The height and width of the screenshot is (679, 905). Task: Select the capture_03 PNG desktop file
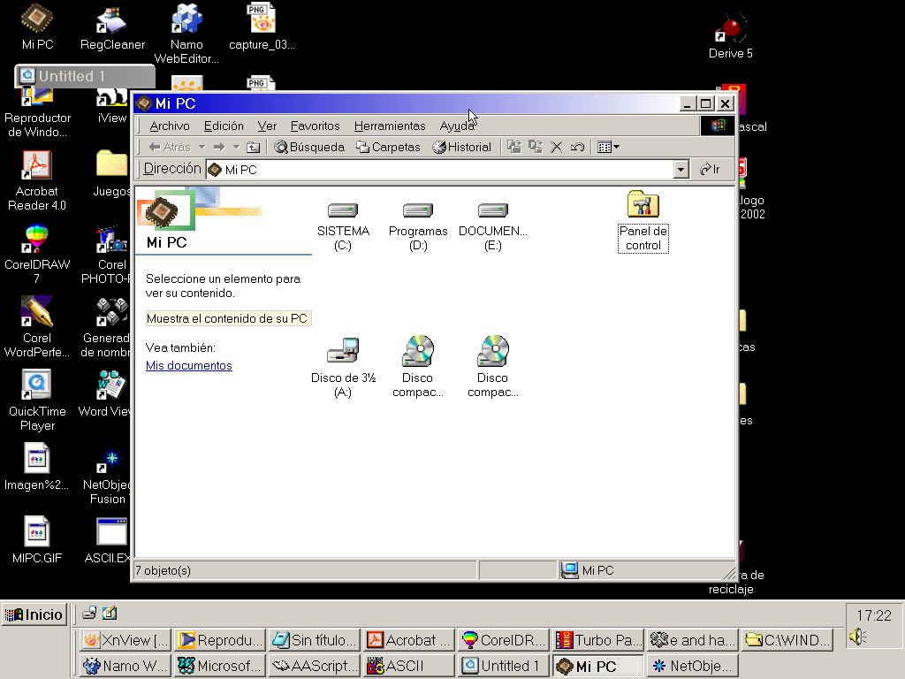click(x=262, y=27)
